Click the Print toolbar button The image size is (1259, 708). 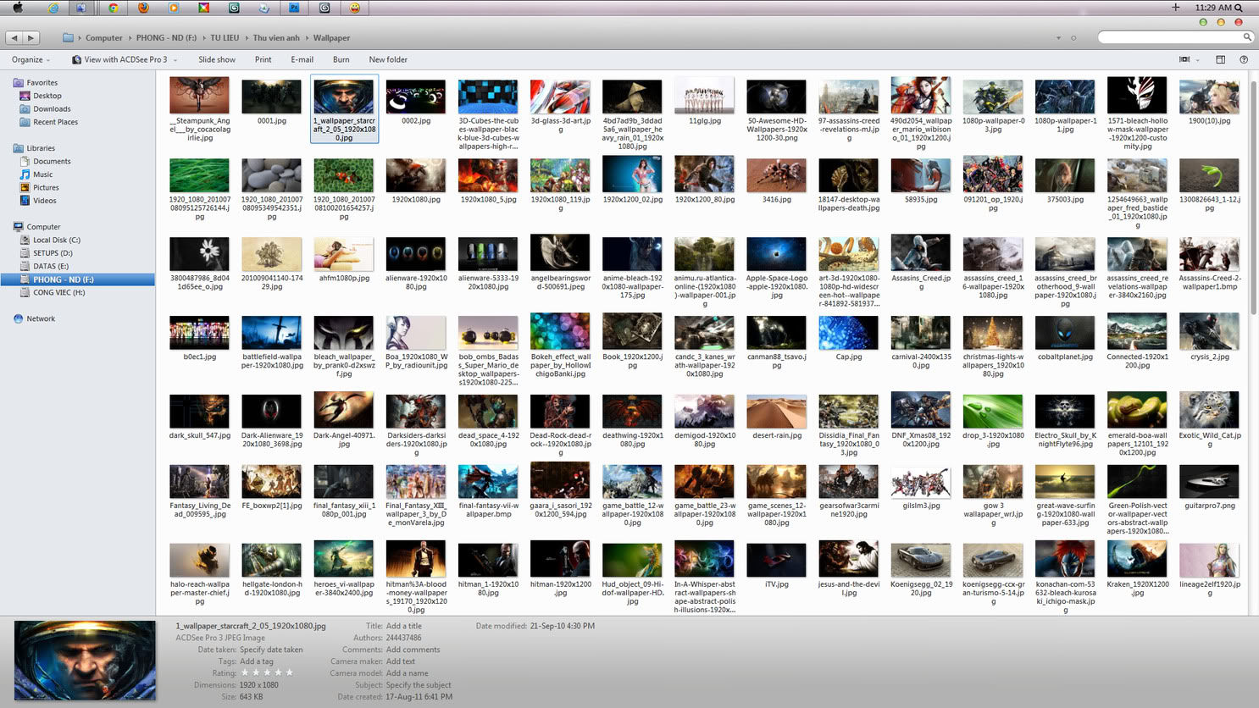[x=263, y=59]
